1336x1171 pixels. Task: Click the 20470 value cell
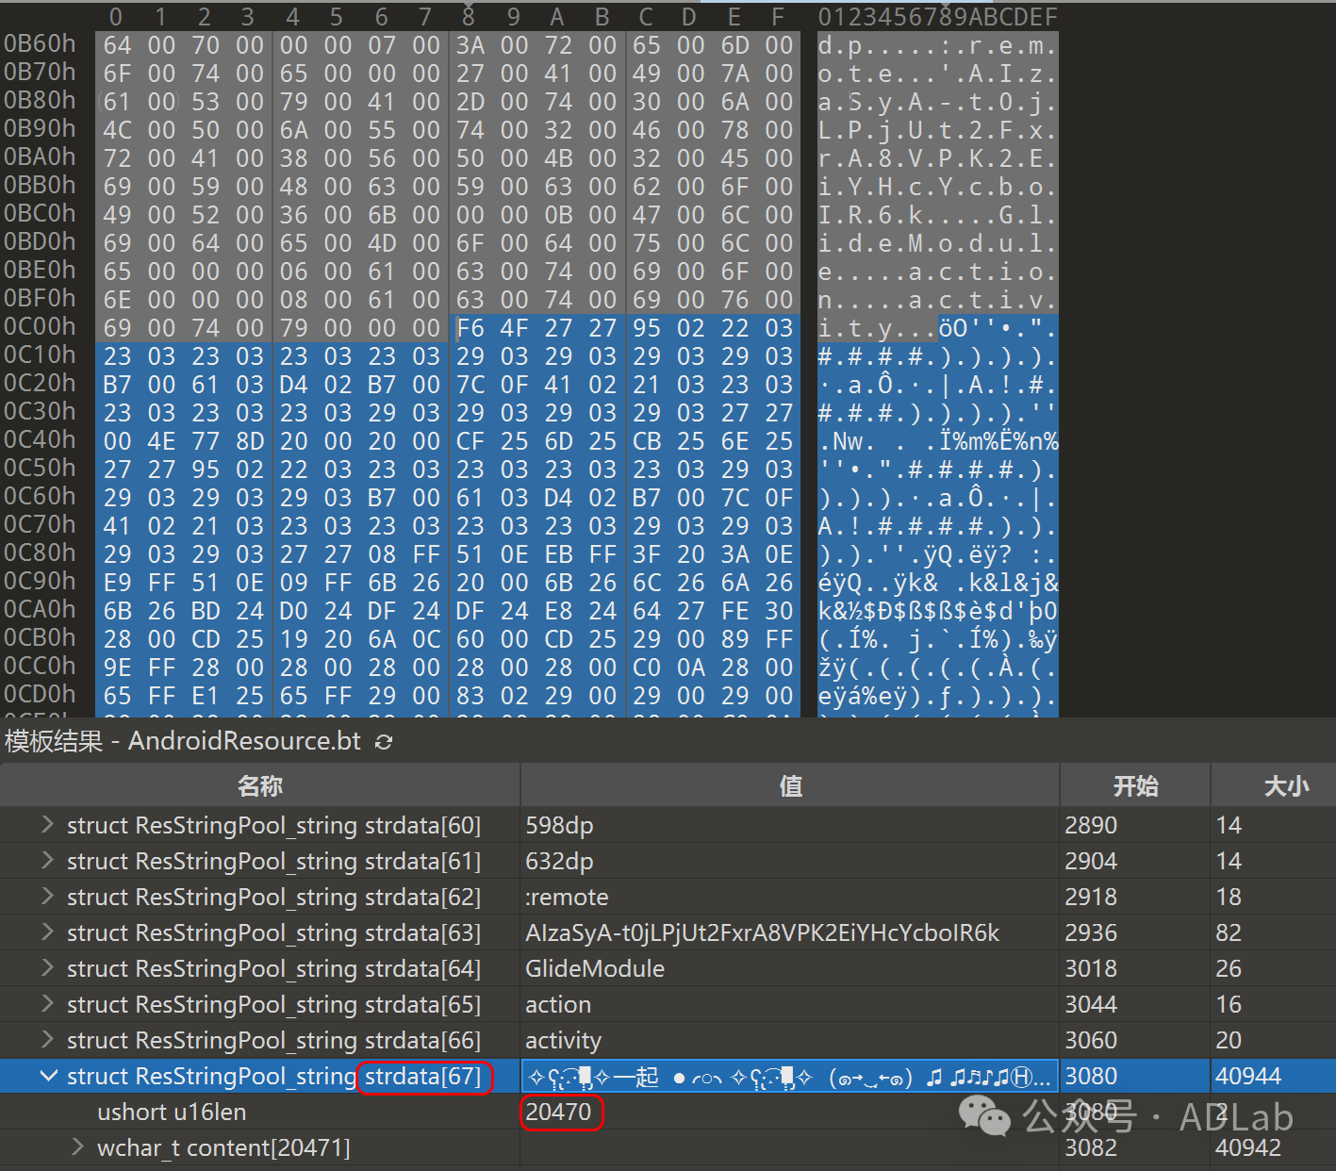558,1112
